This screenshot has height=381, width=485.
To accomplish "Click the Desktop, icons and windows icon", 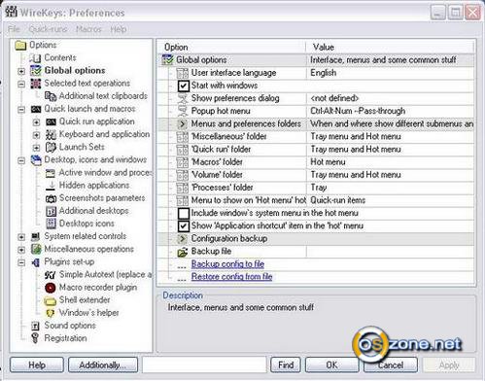I will (x=36, y=159).
